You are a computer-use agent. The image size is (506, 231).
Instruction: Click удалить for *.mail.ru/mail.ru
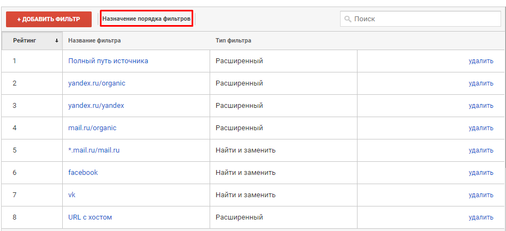point(481,150)
